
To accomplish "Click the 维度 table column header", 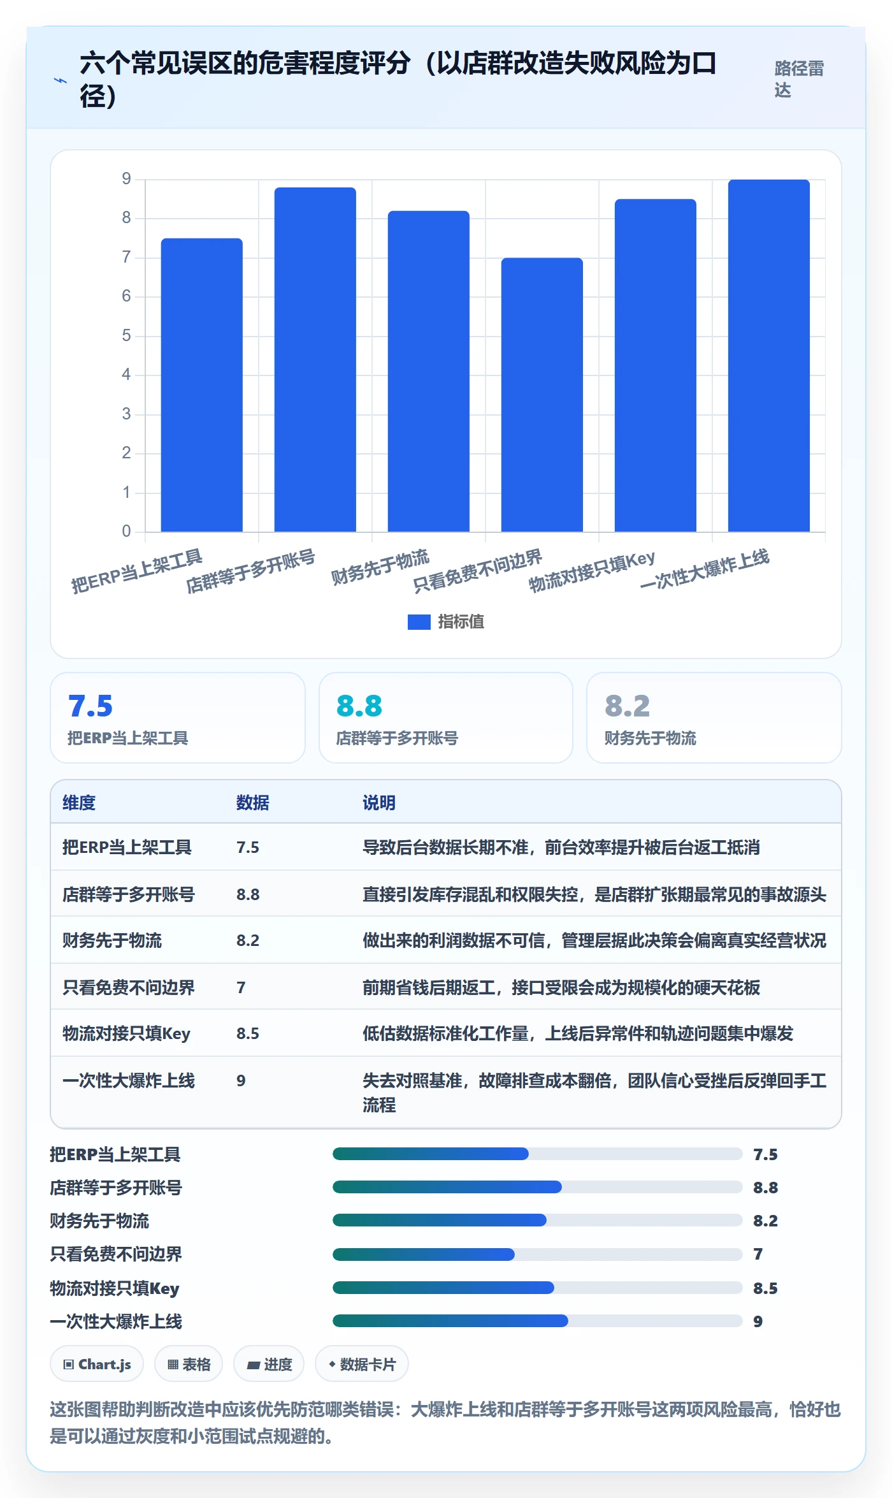I will [x=79, y=803].
